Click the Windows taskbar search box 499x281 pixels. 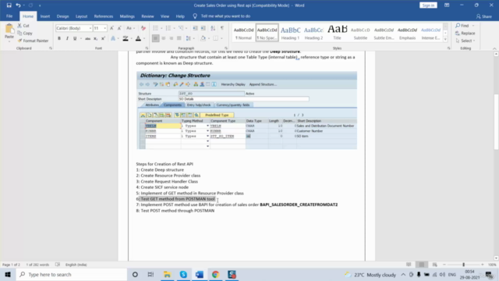pos(72,274)
